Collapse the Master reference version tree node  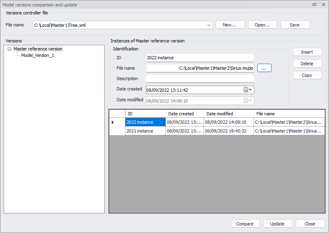pos(9,49)
